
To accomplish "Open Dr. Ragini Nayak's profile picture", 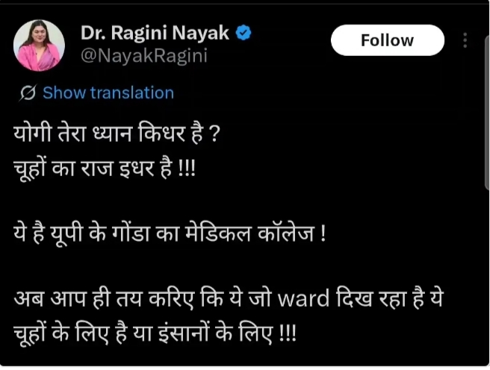I will coord(39,46).
